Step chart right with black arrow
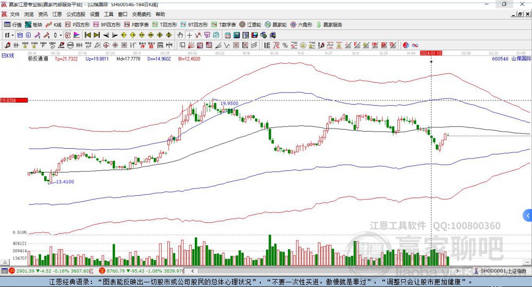 [x=115, y=35]
